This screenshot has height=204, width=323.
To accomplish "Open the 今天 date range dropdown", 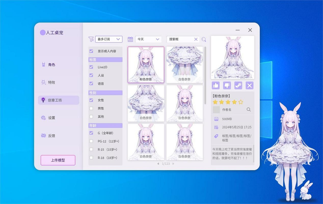I will point(148,39).
